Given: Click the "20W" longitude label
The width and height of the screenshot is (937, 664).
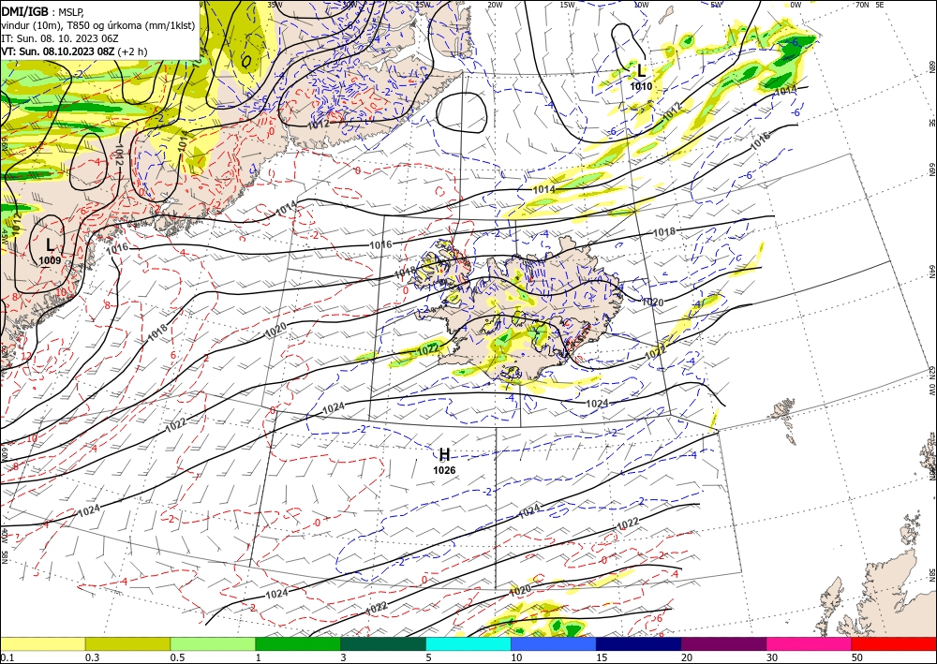Looking at the screenshot, I should coord(494,5).
